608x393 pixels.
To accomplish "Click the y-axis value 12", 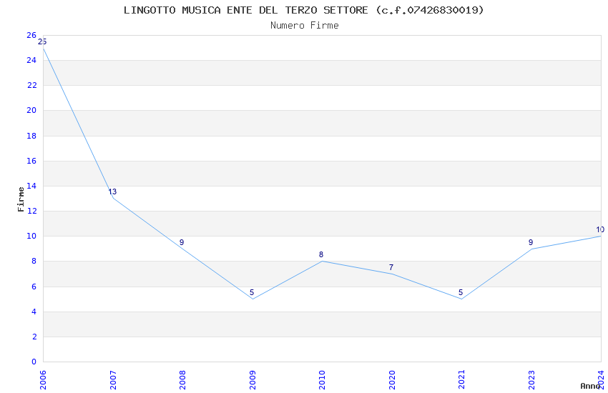I will (x=31, y=211).
